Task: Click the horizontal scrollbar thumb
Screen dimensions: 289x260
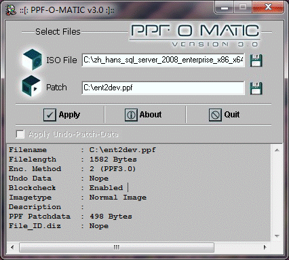Action: (x=117, y=247)
